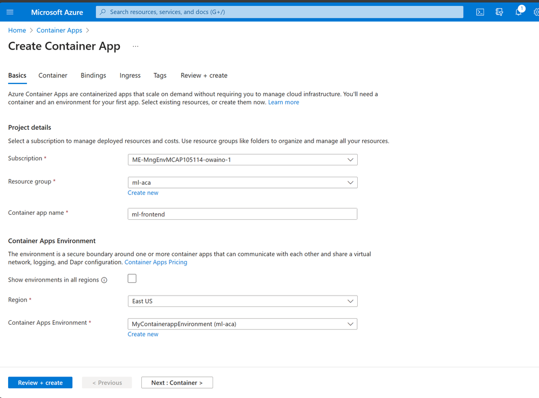Open the Region dropdown

(242, 301)
